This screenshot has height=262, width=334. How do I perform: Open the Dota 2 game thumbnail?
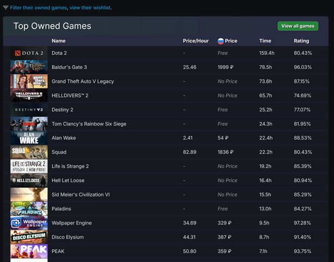(29, 53)
